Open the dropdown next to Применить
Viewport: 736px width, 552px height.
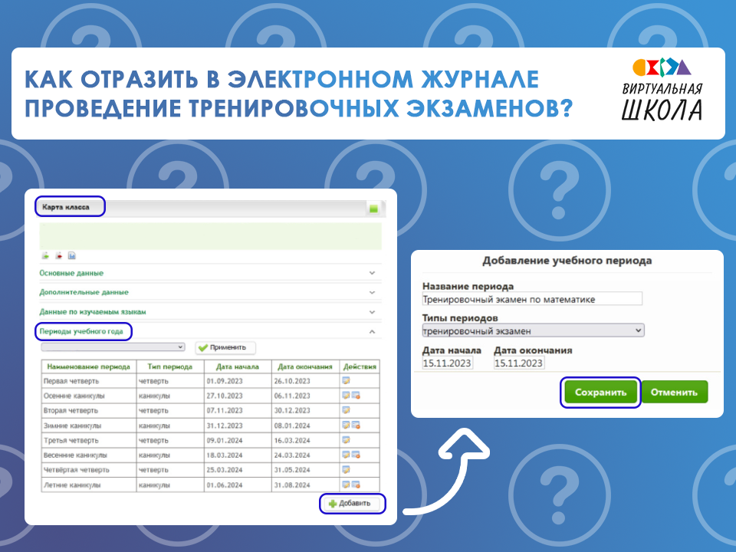113,347
